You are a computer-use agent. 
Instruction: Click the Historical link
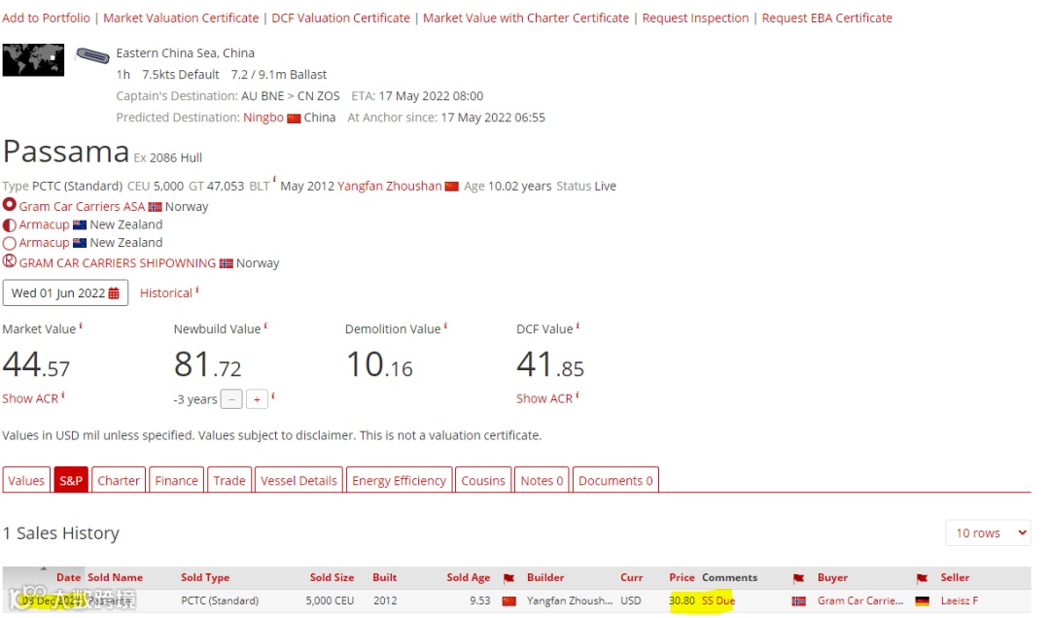pos(166,293)
